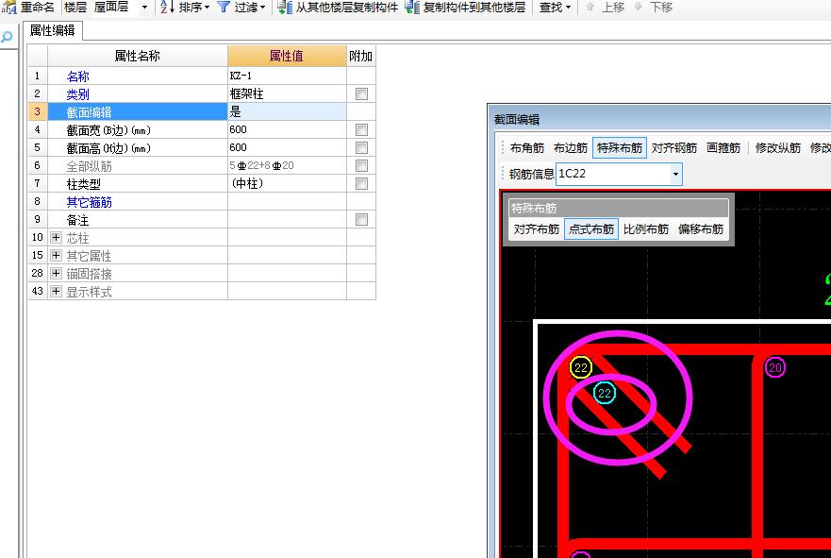Select 修改纵筋 in section editor toolbar
831x558 pixels.
pos(777,148)
